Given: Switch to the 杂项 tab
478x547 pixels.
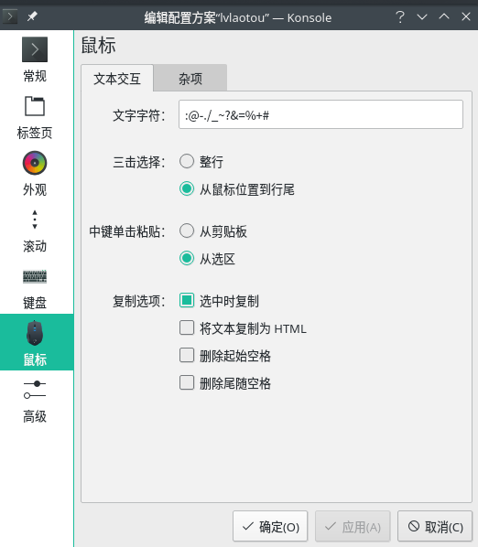Looking at the screenshot, I should (190, 79).
